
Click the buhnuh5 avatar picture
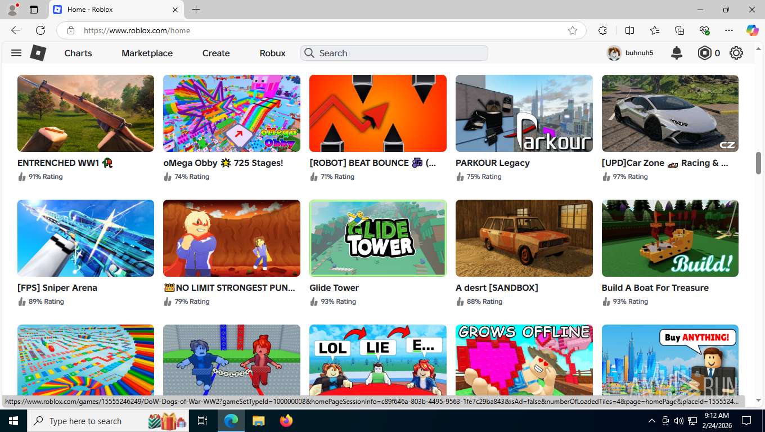614,53
